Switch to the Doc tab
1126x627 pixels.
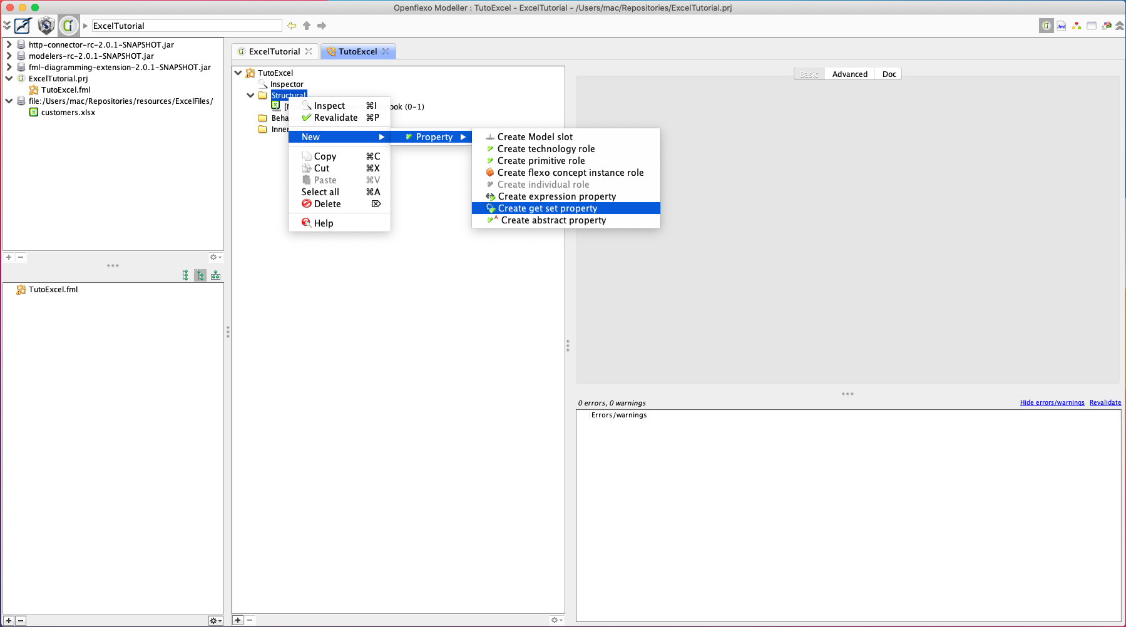(889, 74)
